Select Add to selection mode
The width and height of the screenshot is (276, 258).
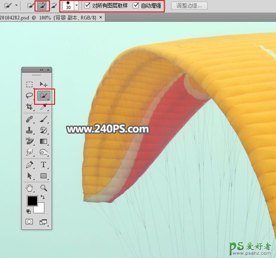(x=42, y=6)
